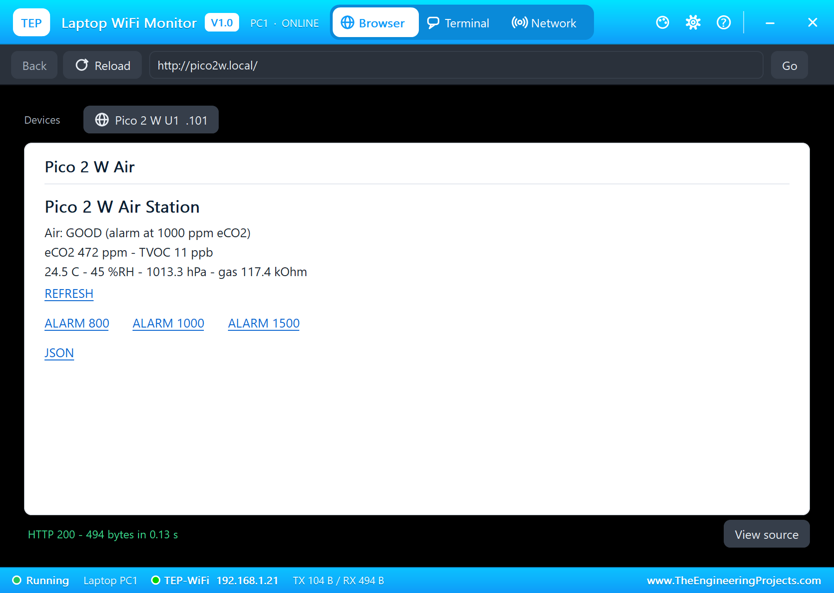Click 'Running' in the status bar
This screenshot has width=834, height=593.
coord(47,580)
